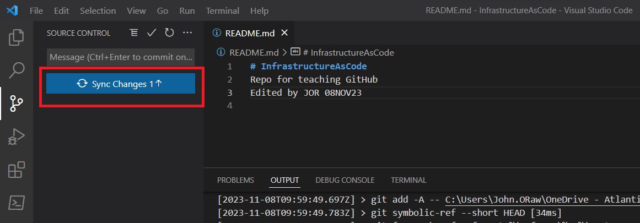640x223 pixels.
Task: Click the terminal icon in activity bar
Action: 17,203
